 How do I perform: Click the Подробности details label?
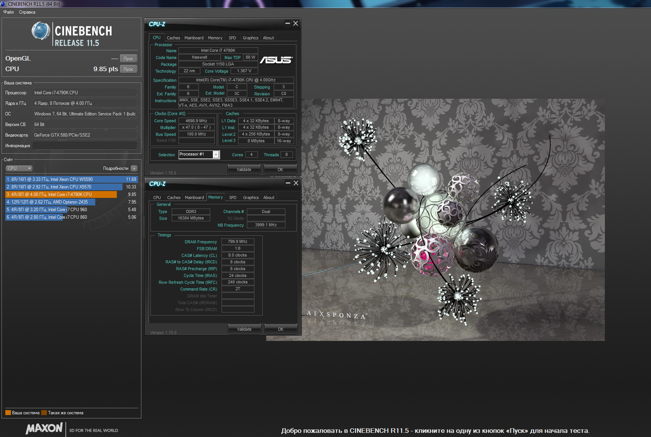coord(116,168)
